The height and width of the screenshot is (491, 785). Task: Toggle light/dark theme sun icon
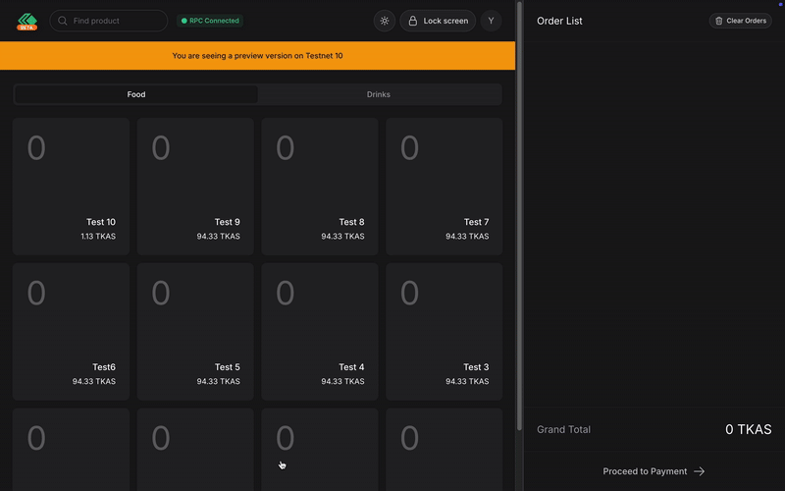[x=385, y=21]
